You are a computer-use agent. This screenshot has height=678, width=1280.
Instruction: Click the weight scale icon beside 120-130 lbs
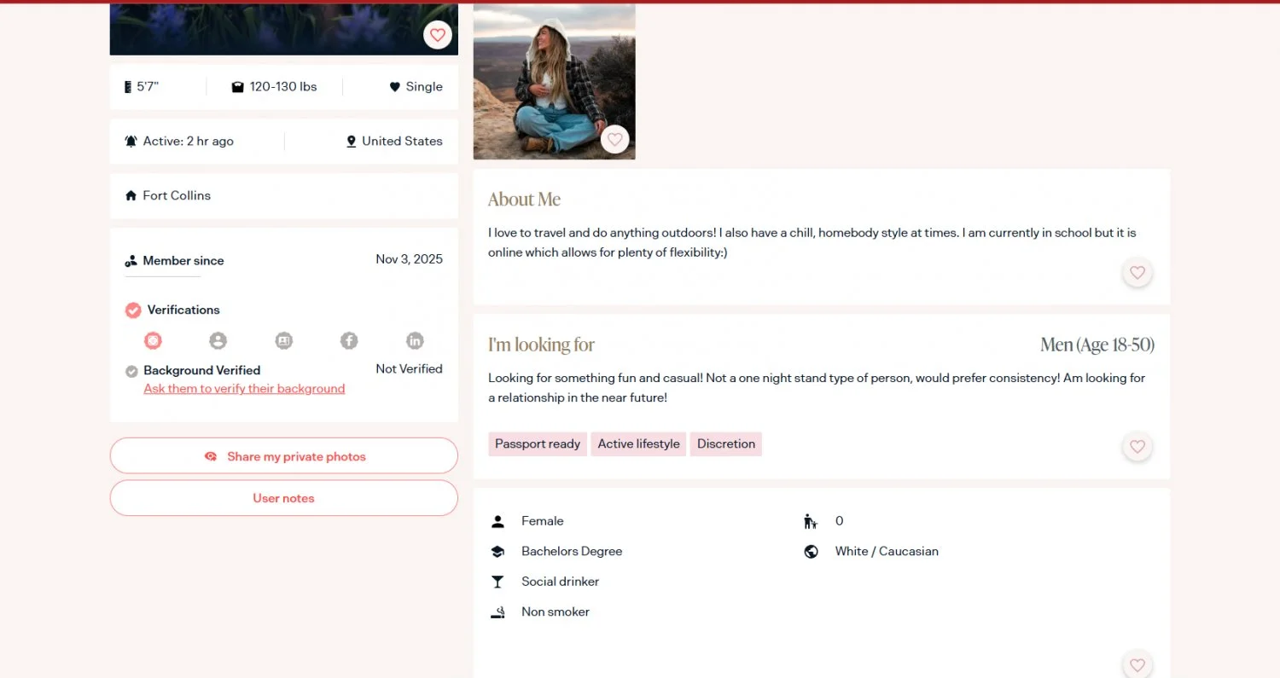click(x=238, y=87)
